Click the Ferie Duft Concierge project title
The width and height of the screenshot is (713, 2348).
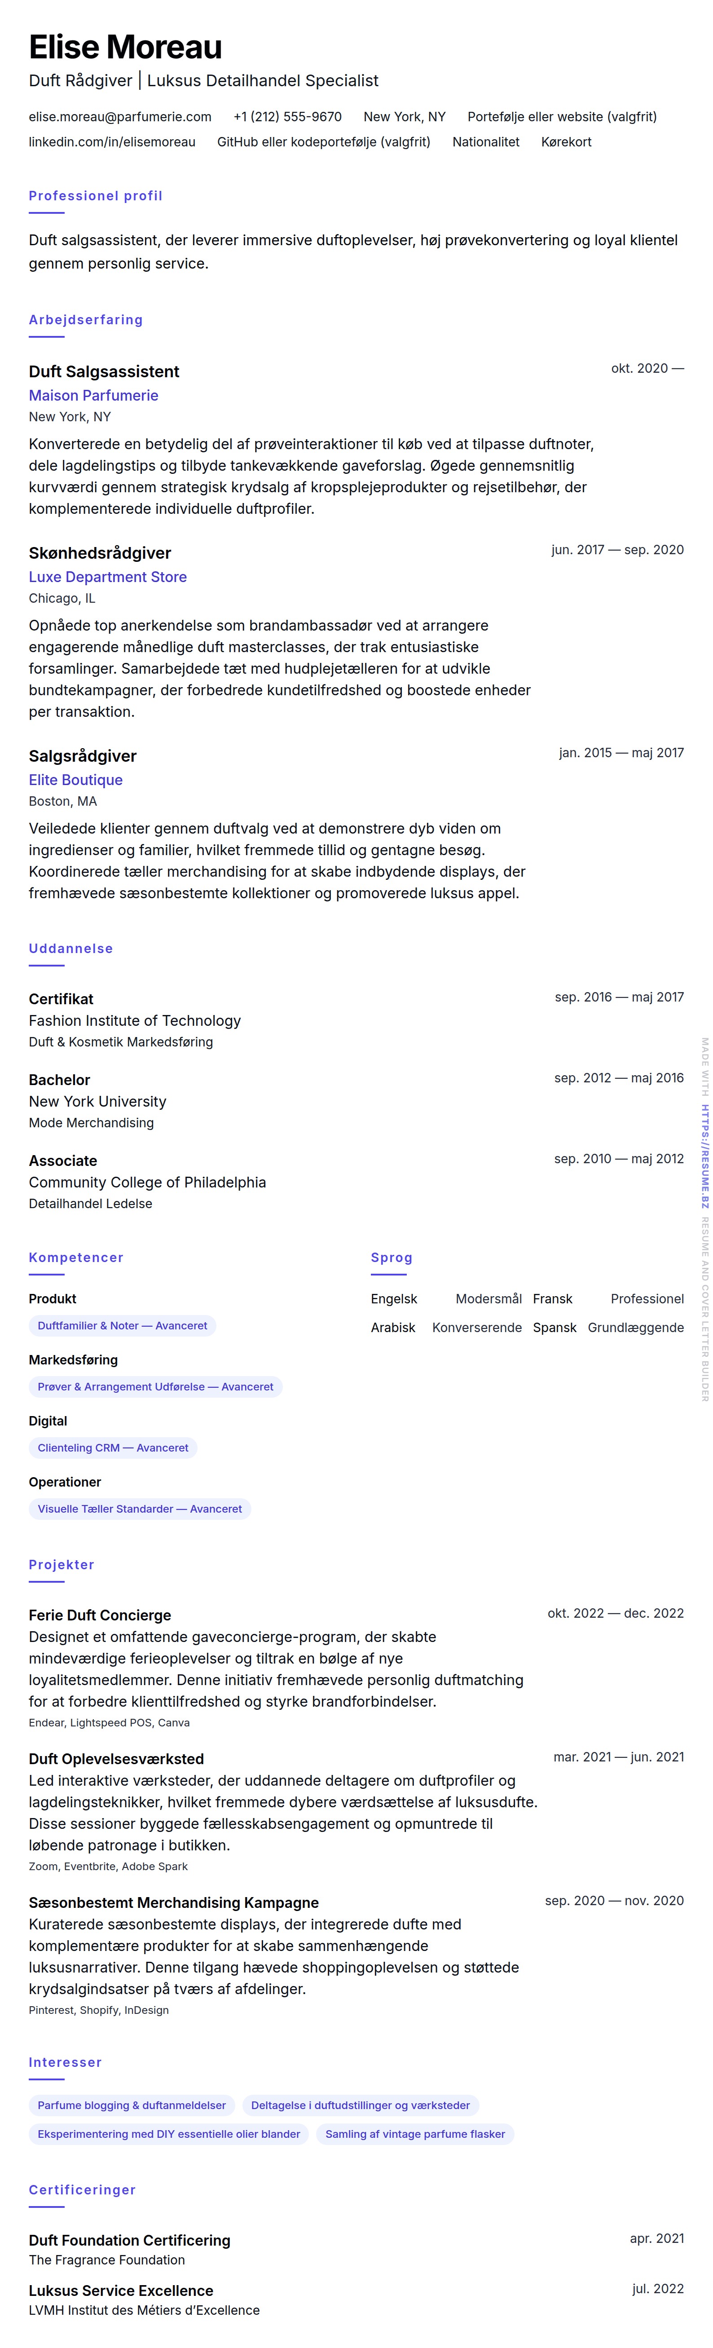click(99, 1615)
